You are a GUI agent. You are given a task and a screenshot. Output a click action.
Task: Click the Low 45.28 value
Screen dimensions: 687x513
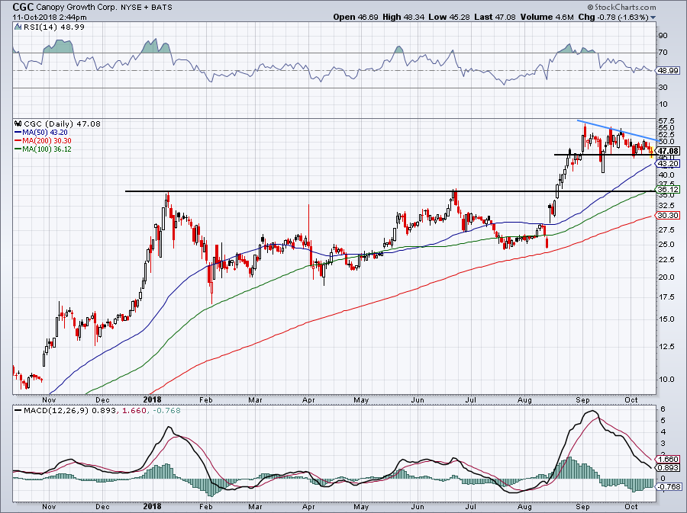coord(447,17)
